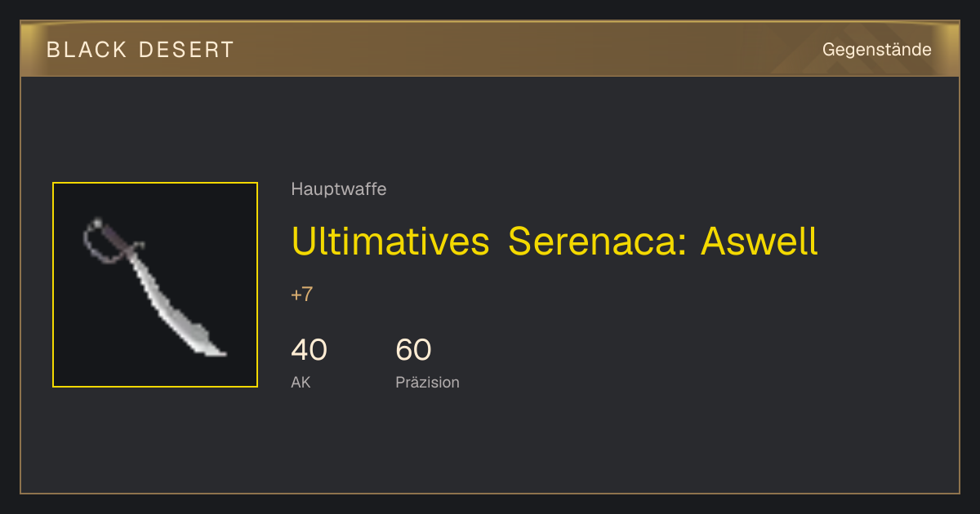Screen dimensions: 980x514
Task: Click the AK value 40
Action: click(x=310, y=350)
